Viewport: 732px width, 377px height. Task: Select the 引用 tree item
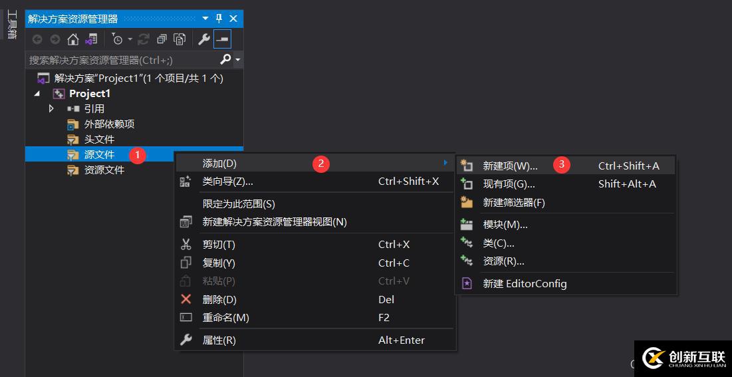[86, 109]
